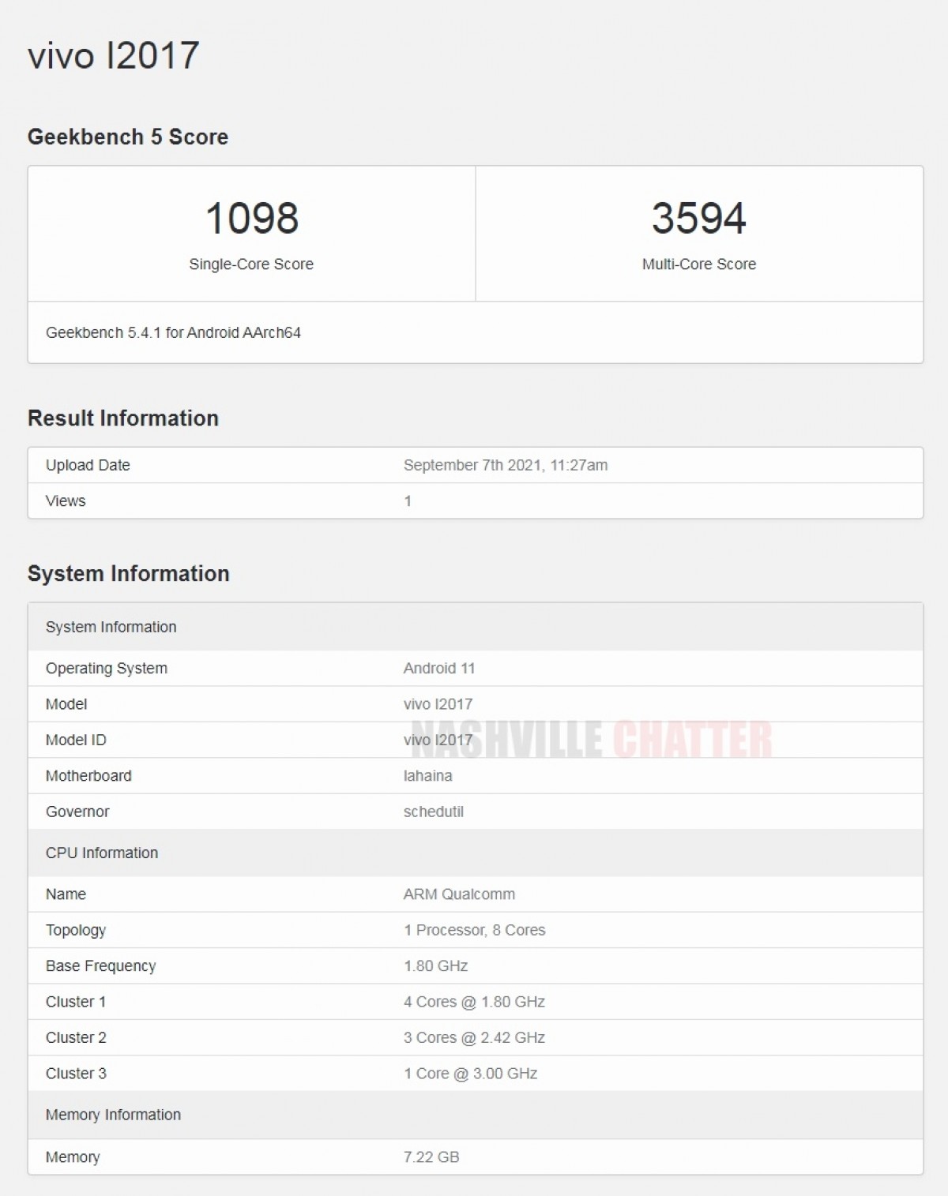Select the Multi-Core Score value 3594
948x1196 pixels.
698,219
